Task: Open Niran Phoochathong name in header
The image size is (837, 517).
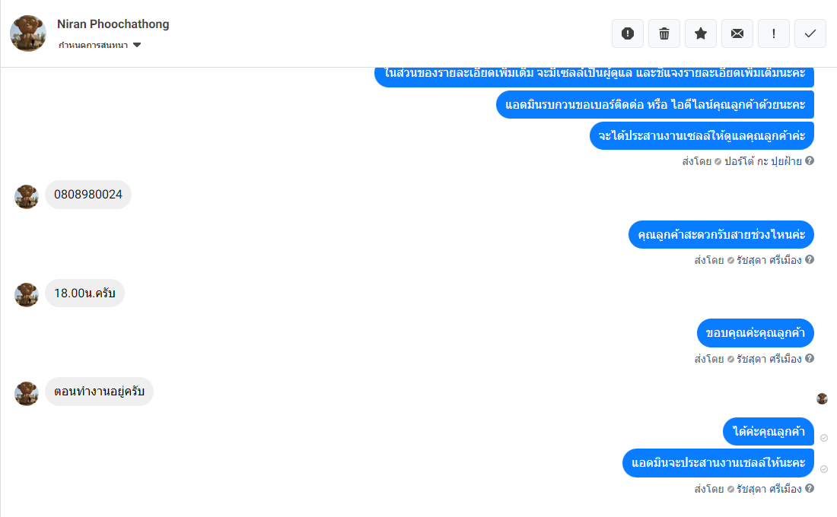Action: pos(113,24)
